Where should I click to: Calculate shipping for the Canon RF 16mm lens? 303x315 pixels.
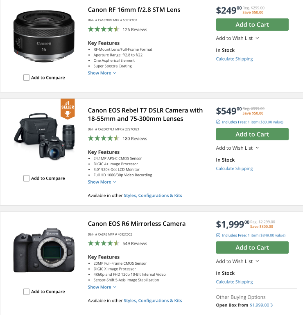[x=234, y=59]
